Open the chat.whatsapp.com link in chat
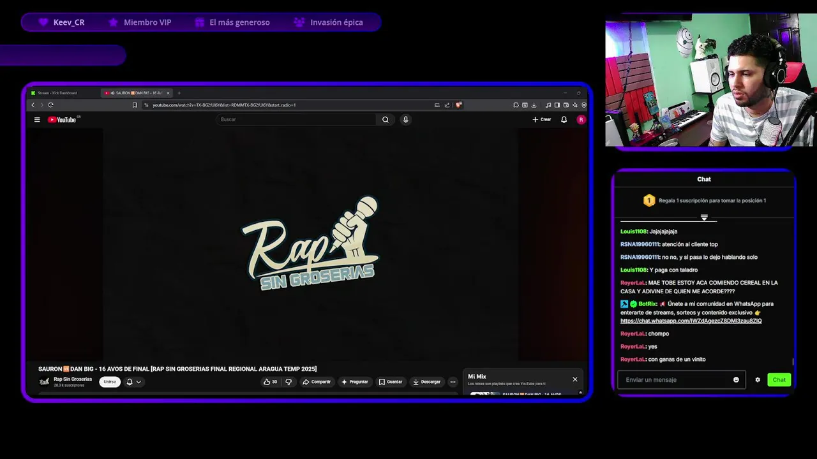This screenshot has height=459, width=817. 691,321
